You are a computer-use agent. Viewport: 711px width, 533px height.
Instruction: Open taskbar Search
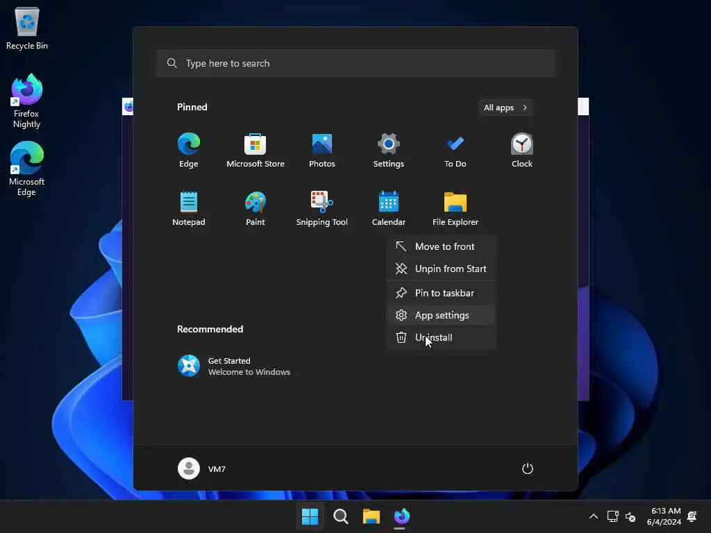[340, 516]
